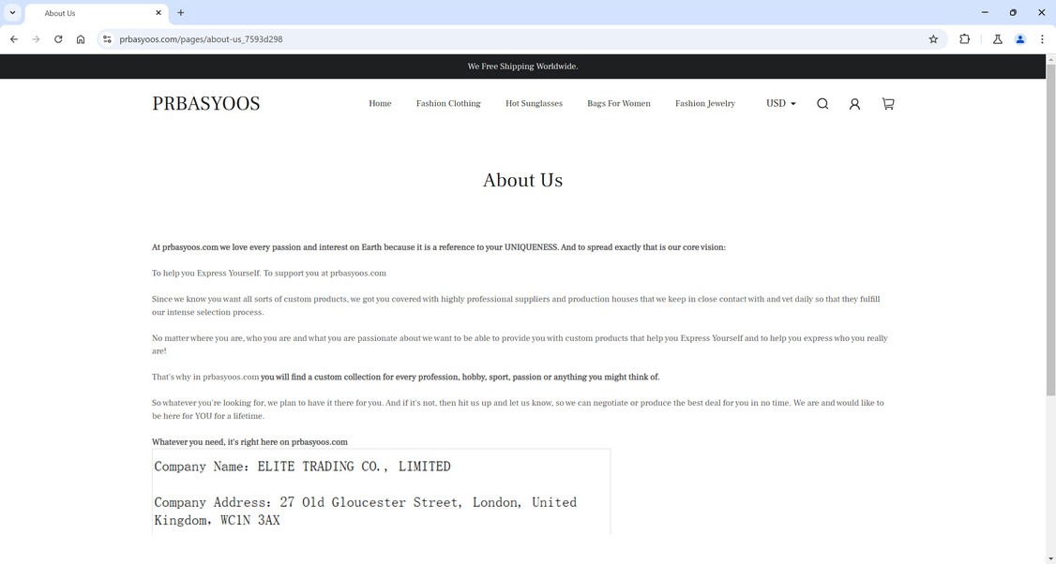
Task: View site information icon in address bar
Action: 107,39
